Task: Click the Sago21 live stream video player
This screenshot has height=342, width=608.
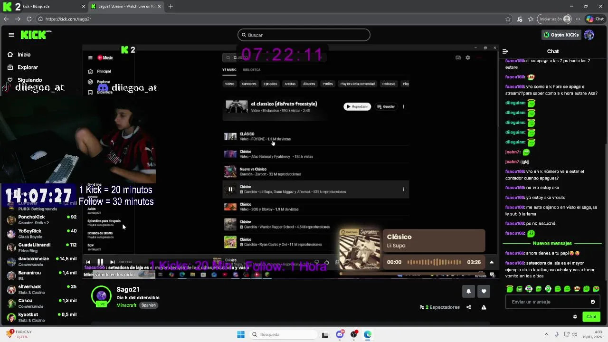Action: (291, 161)
